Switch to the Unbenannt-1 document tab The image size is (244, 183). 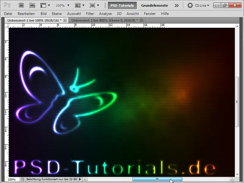tap(34, 20)
